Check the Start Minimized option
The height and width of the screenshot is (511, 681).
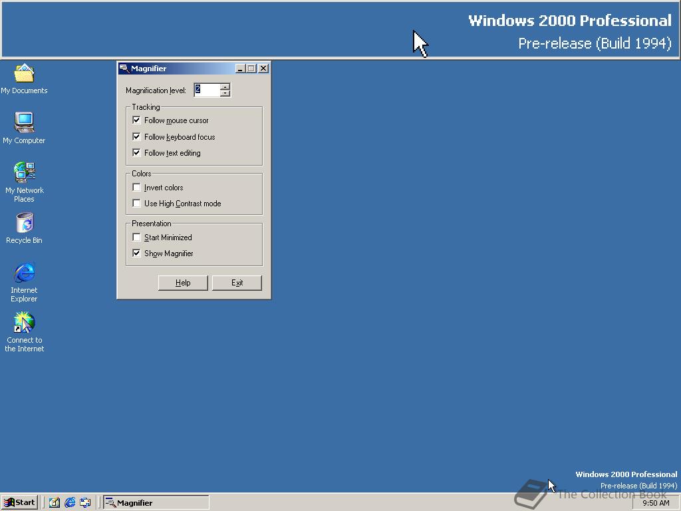coord(136,238)
